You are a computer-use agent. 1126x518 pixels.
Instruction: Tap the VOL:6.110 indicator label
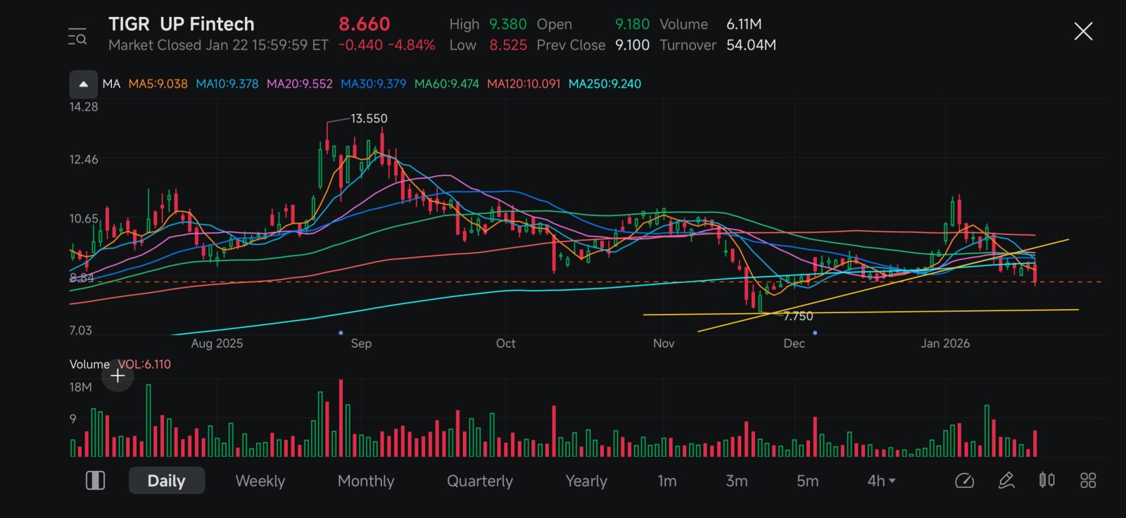(144, 364)
